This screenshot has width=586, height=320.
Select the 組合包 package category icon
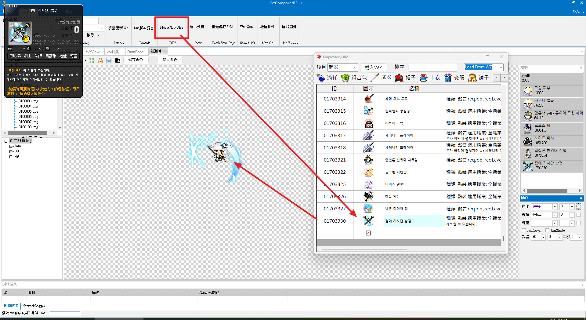(x=345, y=78)
